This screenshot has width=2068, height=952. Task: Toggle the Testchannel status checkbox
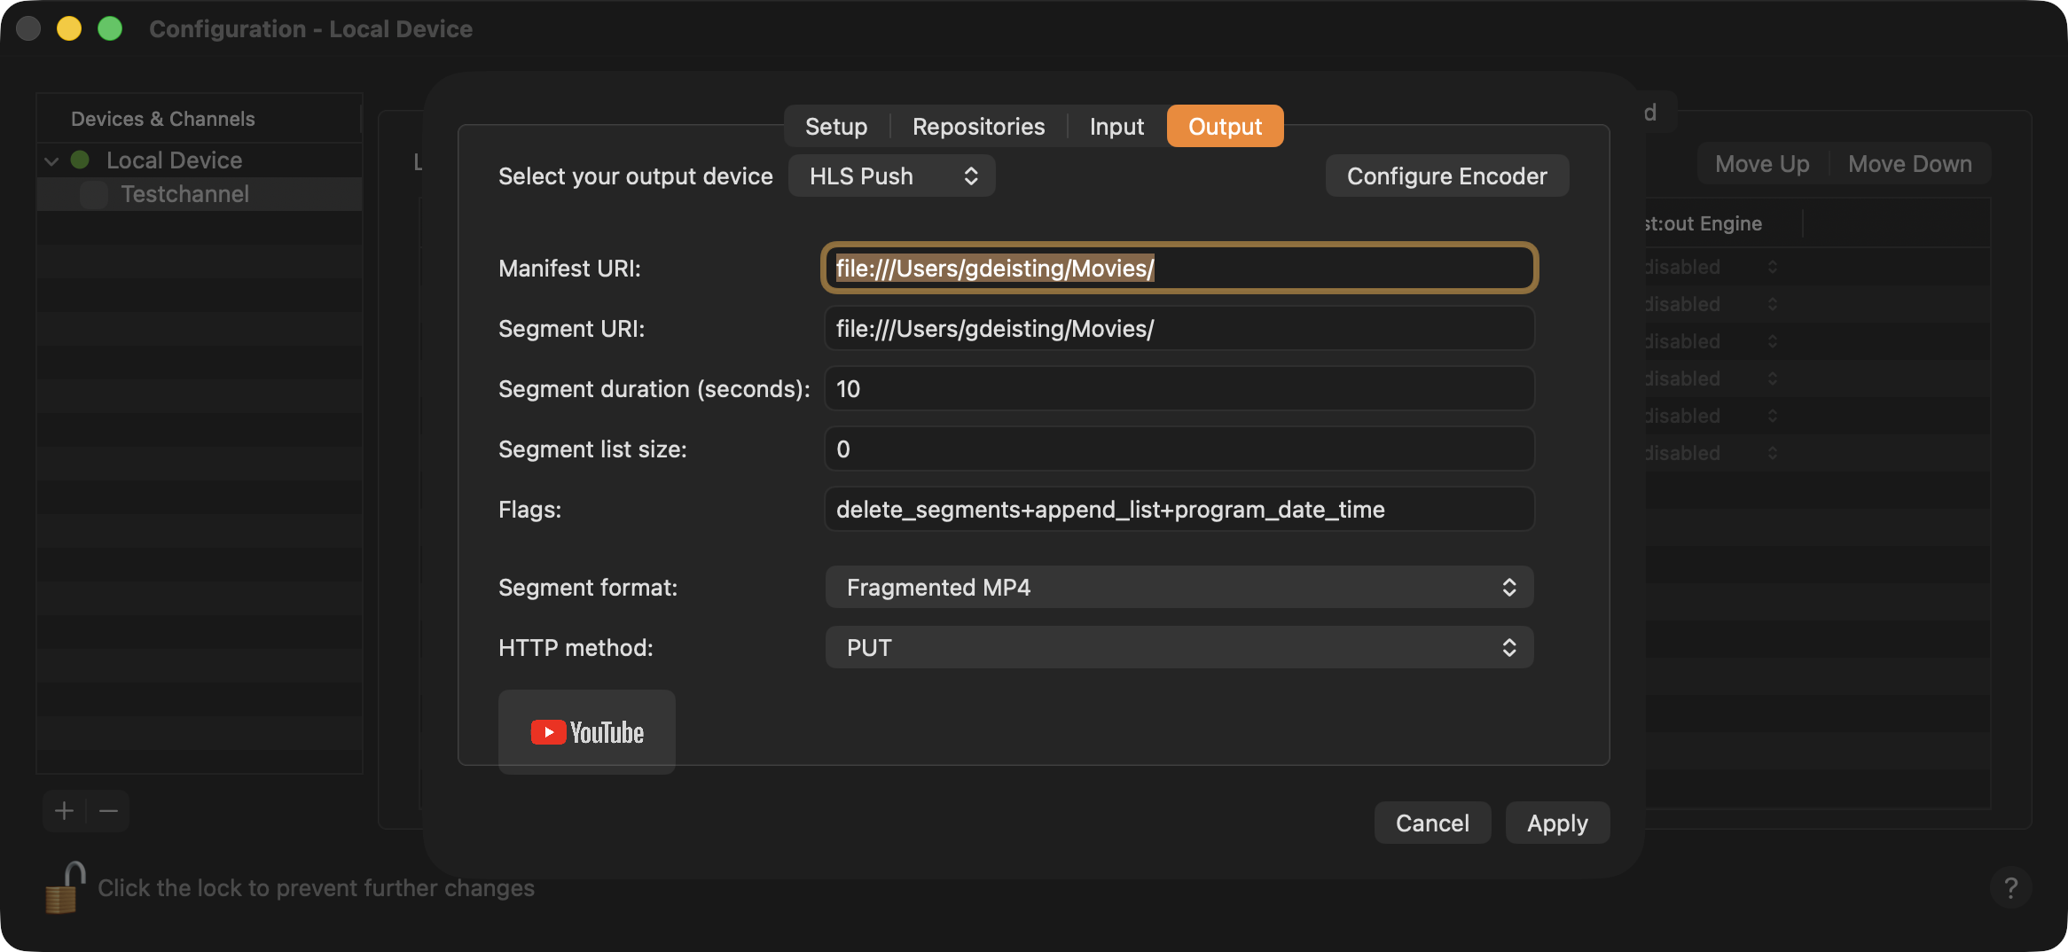pyautogui.click(x=93, y=194)
